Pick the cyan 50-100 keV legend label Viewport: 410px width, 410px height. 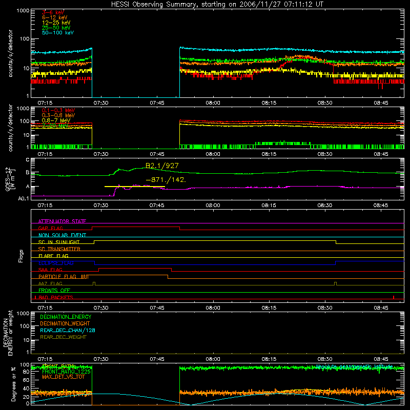tap(58, 33)
